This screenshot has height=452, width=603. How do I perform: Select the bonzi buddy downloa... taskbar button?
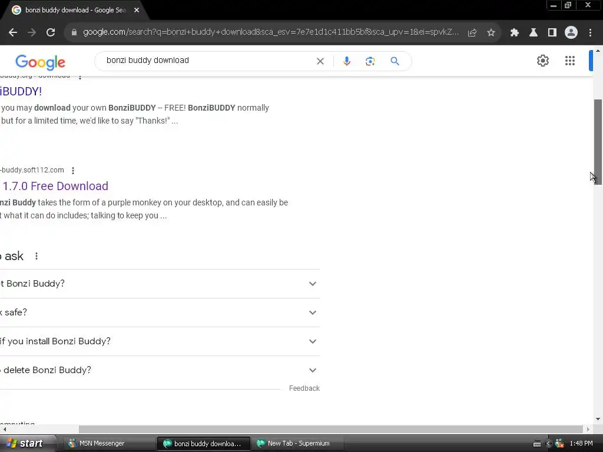point(203,443)
